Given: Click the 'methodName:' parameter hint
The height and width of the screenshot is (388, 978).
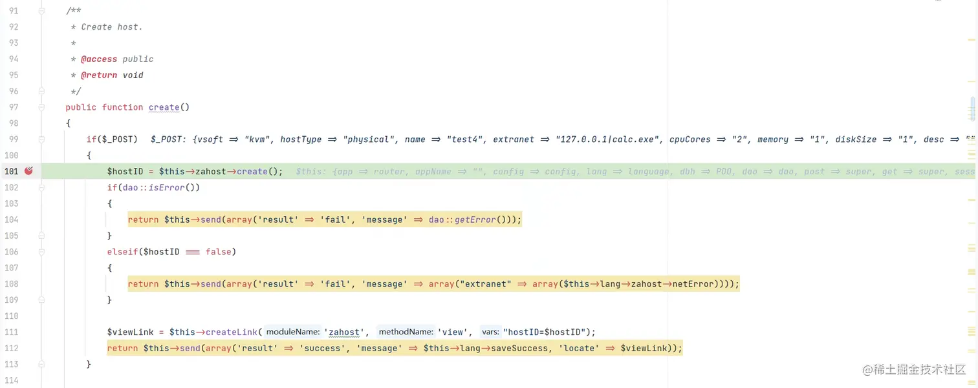Looking at the screenshot, I should [x=406, y=332].
